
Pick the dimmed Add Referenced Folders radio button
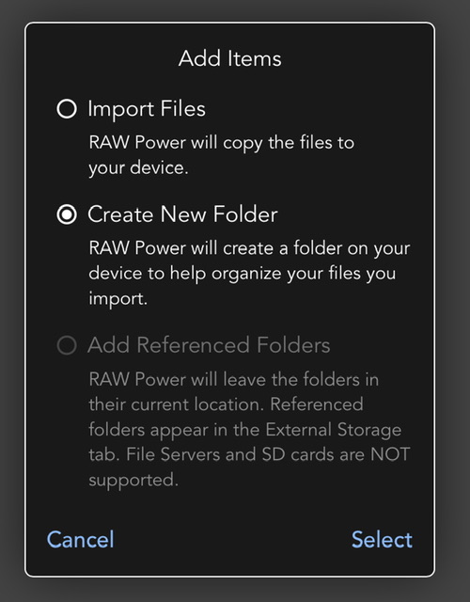coord(67,345)
